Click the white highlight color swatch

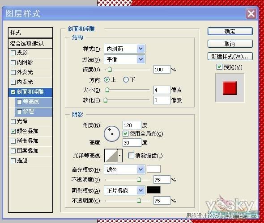pos(153,169)
